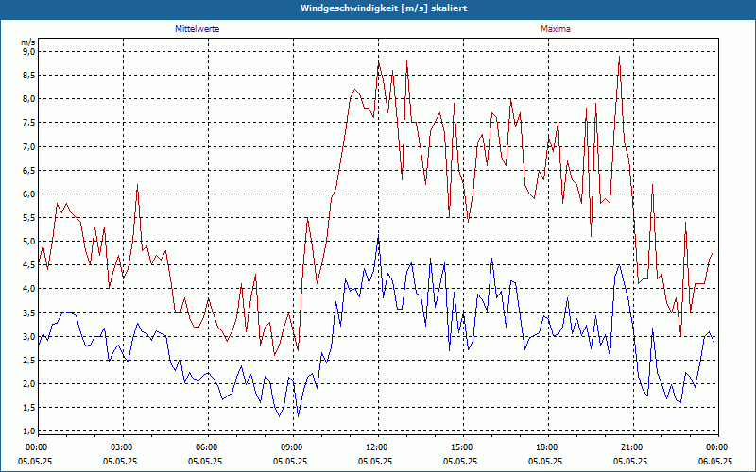Image resolution: width=756 pixels, height=472 pixels.
Task: Click the '06:00' time axis label
Action: point(208,447)
